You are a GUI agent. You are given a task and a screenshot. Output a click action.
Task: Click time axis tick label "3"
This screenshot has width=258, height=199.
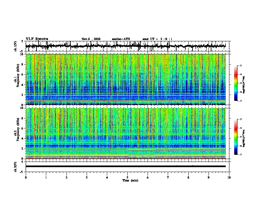coord(87,178)
